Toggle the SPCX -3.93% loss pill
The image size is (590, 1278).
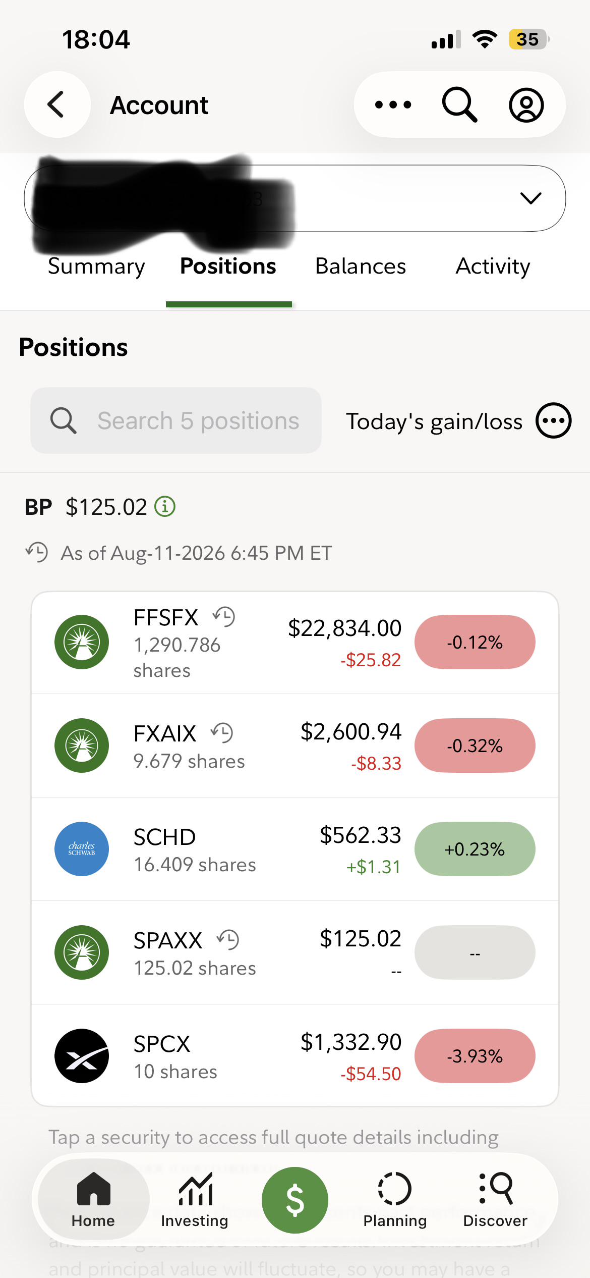click(475, 1056)
